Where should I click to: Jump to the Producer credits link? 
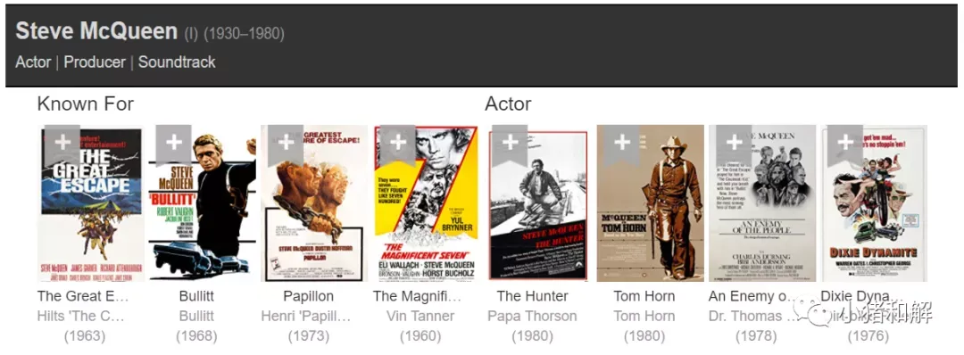pos(95,62)
